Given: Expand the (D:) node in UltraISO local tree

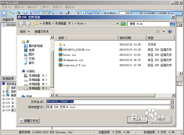Looking at the screenshot, I should click(4, 103).
